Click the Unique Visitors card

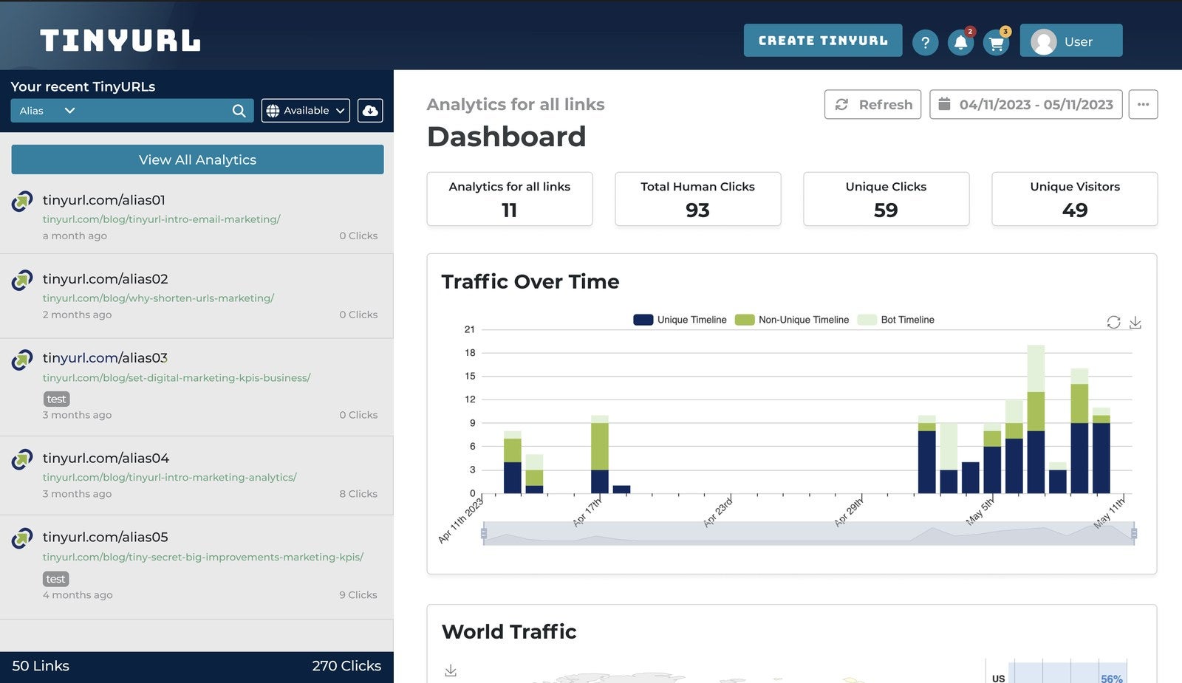(1075, 199)
